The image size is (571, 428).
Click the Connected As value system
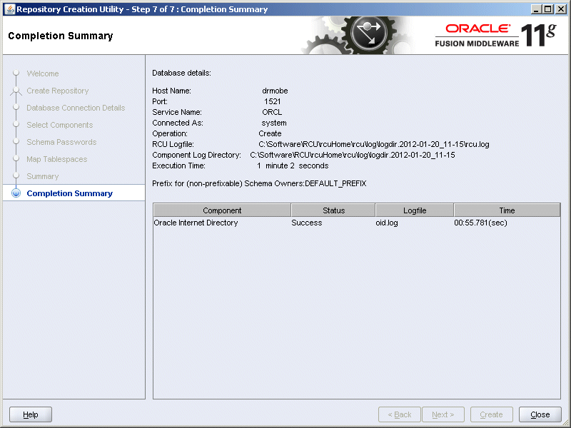pyautogui.click(x=274, y=123)
